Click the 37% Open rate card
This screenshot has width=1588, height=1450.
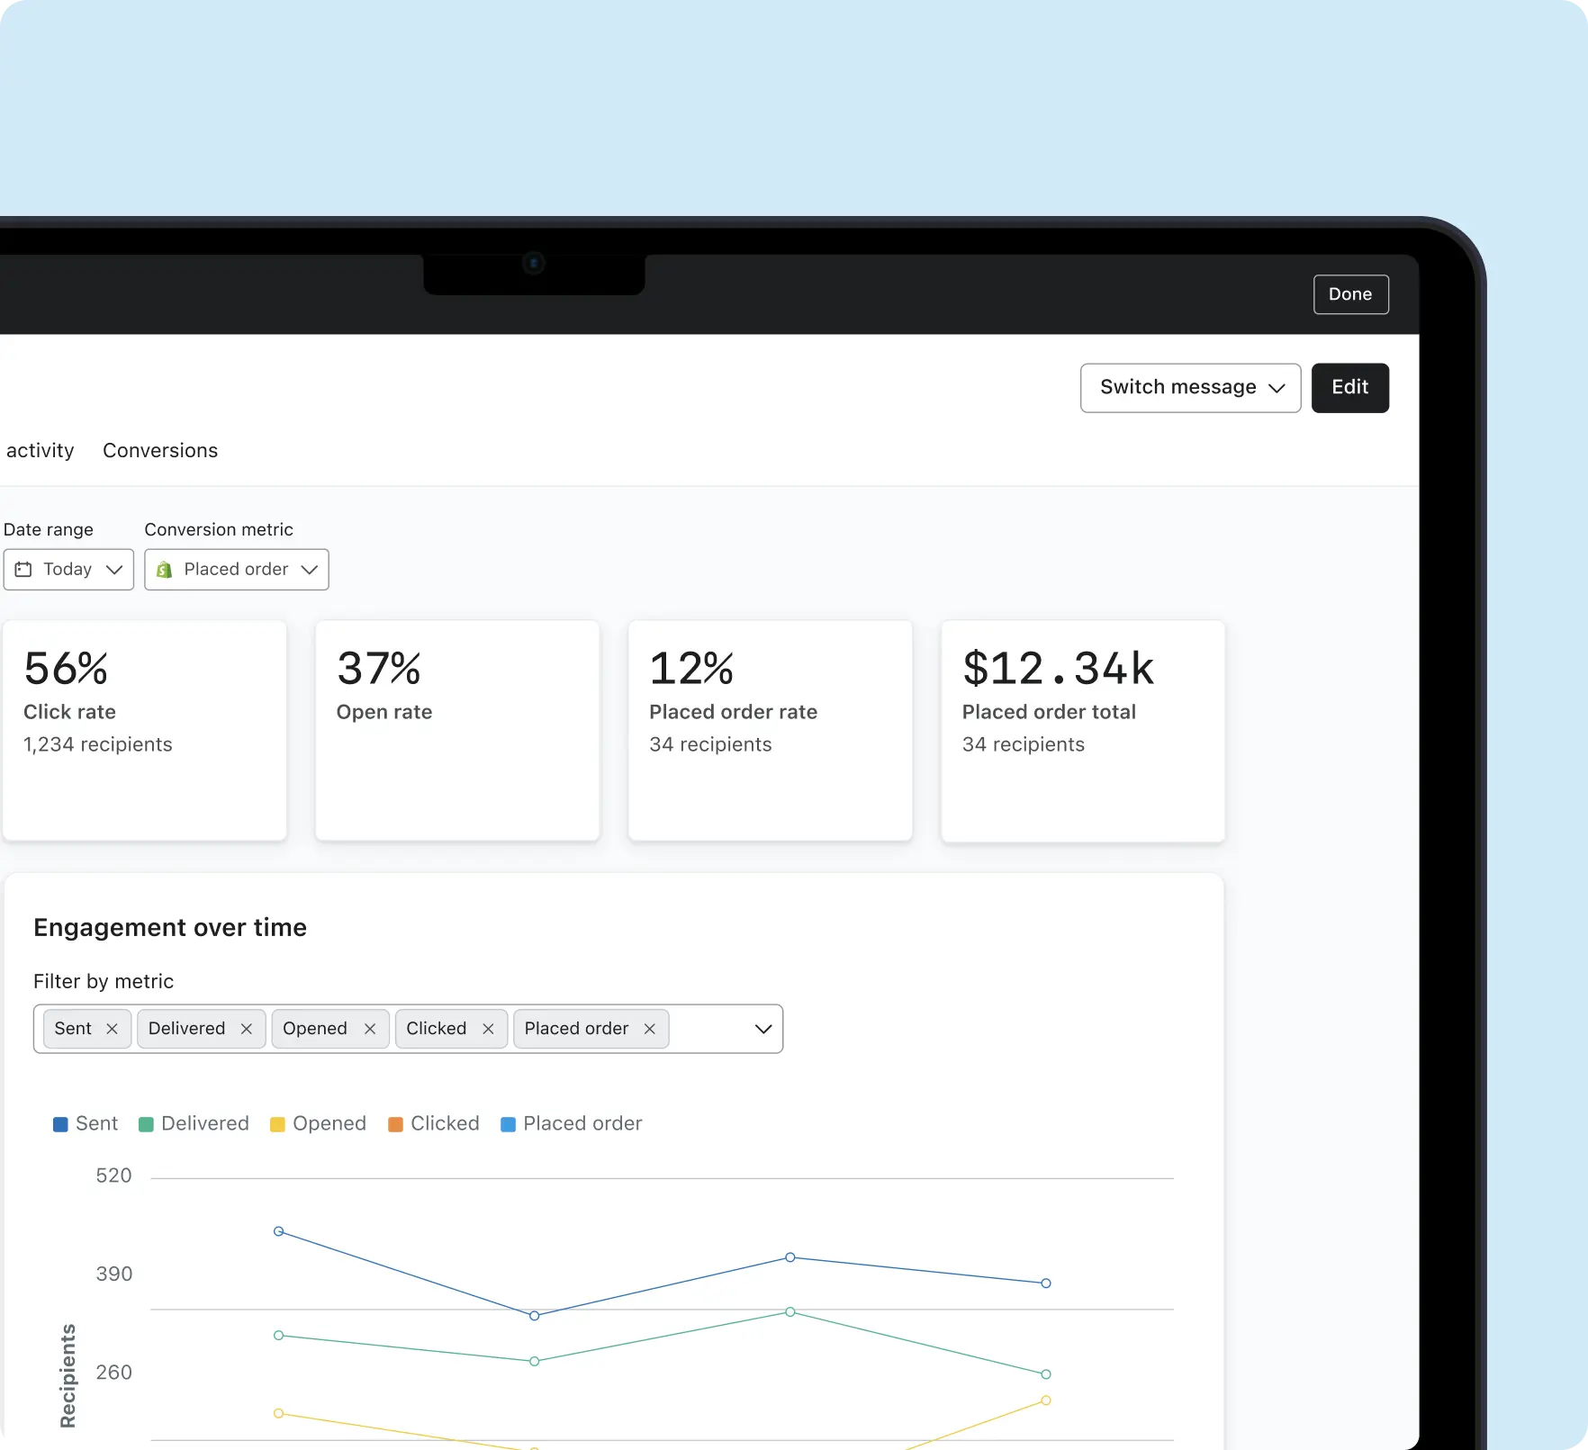457,731
